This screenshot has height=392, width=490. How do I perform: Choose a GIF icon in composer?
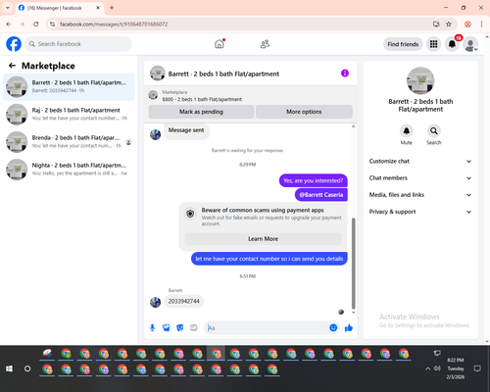pos(193,327)
